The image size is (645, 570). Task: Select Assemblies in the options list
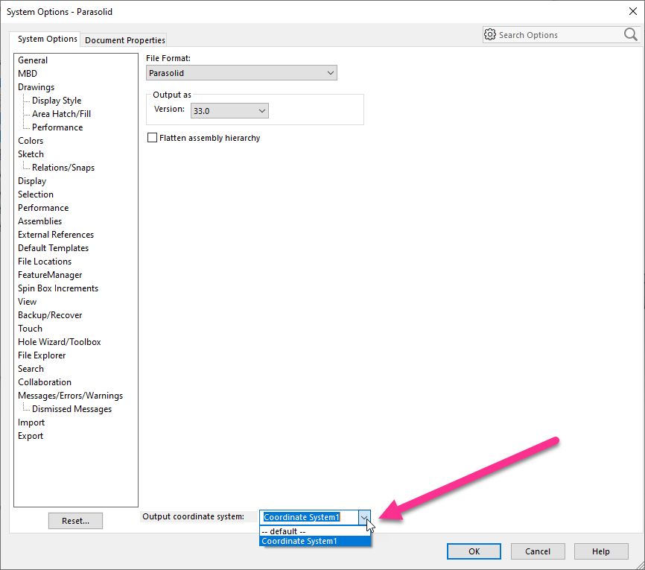(x=40, y=221)
